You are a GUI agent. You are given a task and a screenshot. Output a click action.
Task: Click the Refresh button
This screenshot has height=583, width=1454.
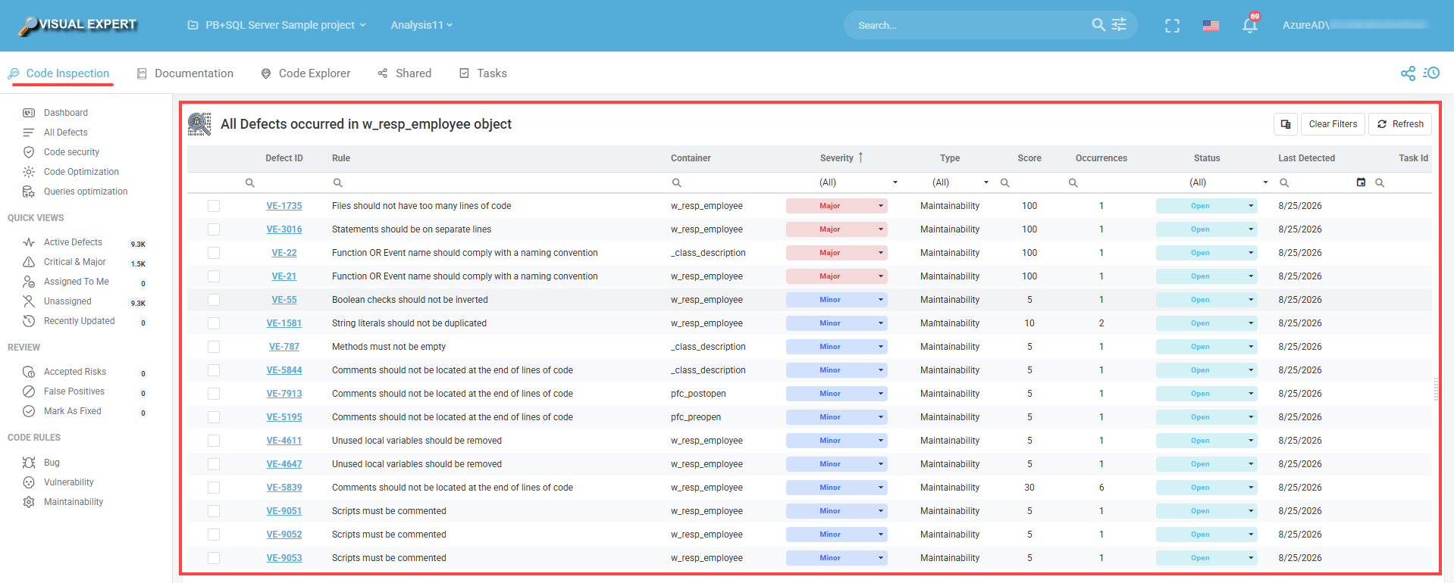[x=1400, y=124]
